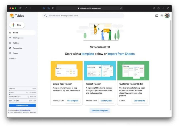This screenshot has width=179, height=127.
Task: Open Safari downloads icon
Action: [x=154, y=8]
